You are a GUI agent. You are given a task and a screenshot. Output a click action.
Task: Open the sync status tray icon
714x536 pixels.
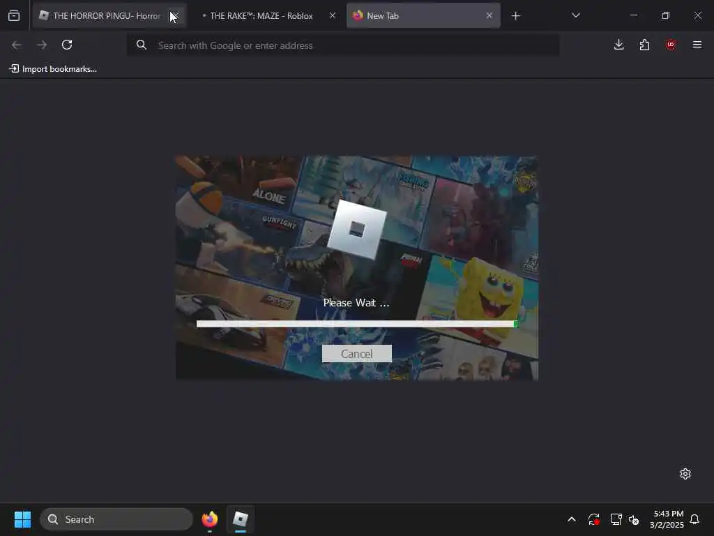click(x=594, y=519)
